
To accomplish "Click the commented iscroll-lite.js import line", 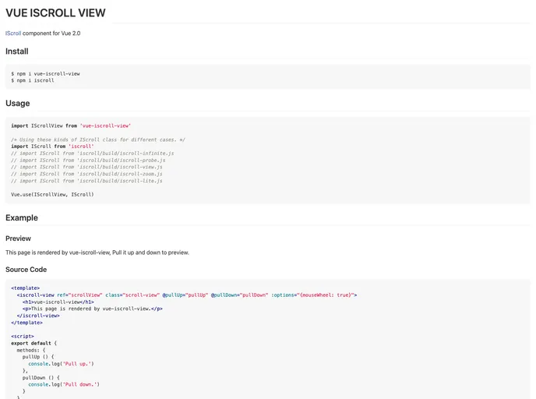I will point(86,181).
